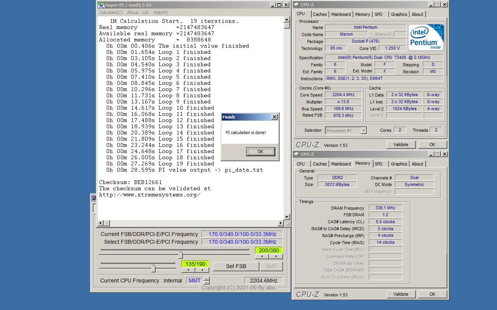Click the Select FSB frequency value field

[242, 242]
